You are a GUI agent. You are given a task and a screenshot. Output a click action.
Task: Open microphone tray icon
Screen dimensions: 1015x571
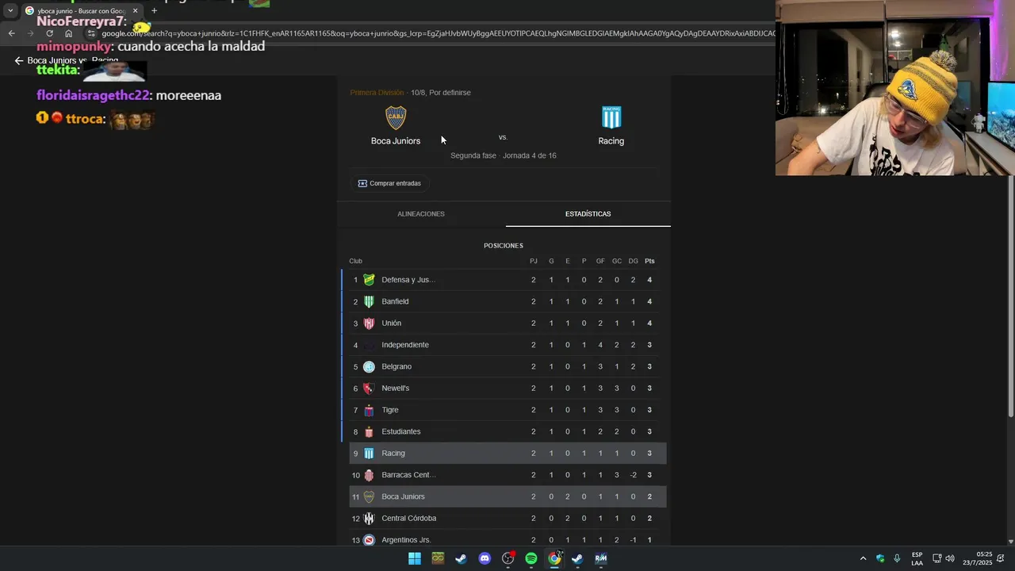897,558
